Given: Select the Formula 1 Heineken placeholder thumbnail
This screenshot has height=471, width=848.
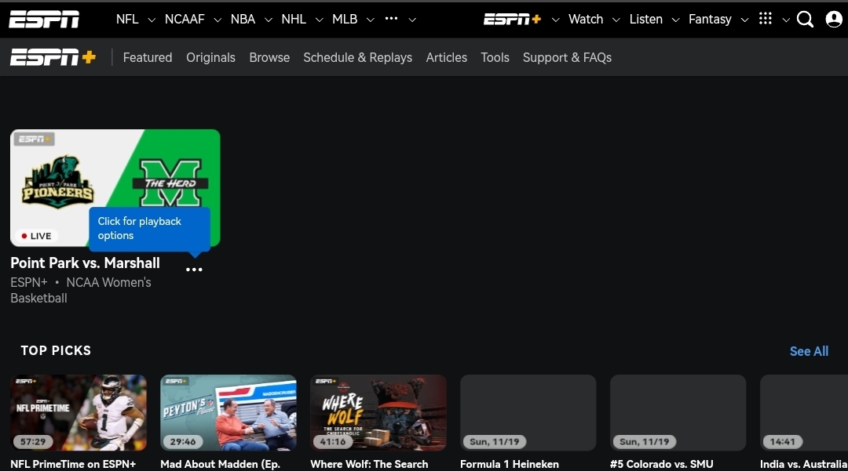Looking at the screenshot, I should [x=528, y=413].
